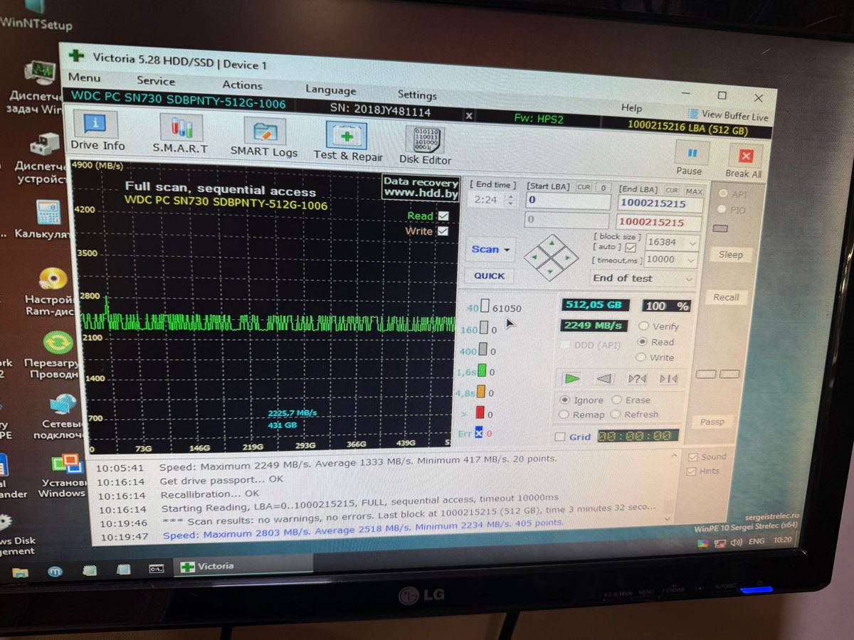Click the QUICK scan button

(x=489, y=276)
